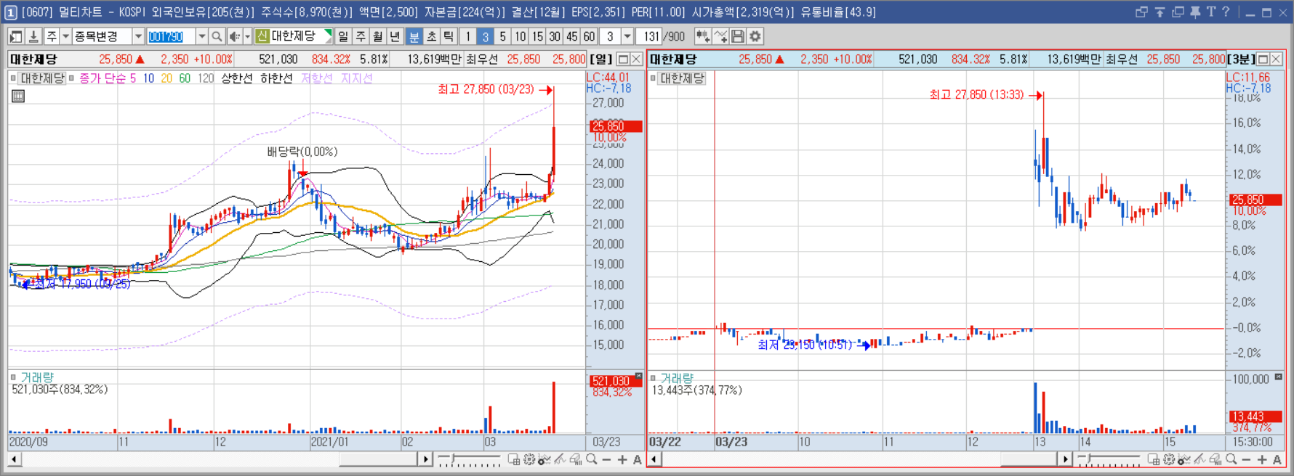Viewport: 1294px width, 476px height.
Task: Click the speaker sound icon in toolbar
Action: tap(234, 36)
